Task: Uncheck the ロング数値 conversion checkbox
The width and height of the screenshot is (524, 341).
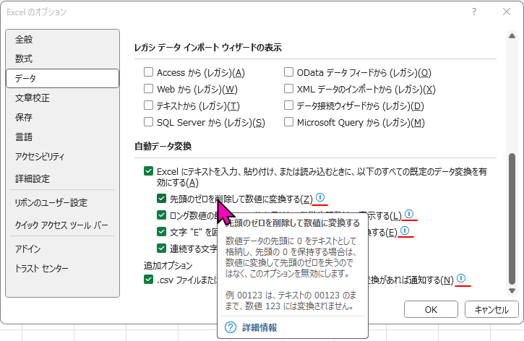Action: tap(161, 215)
